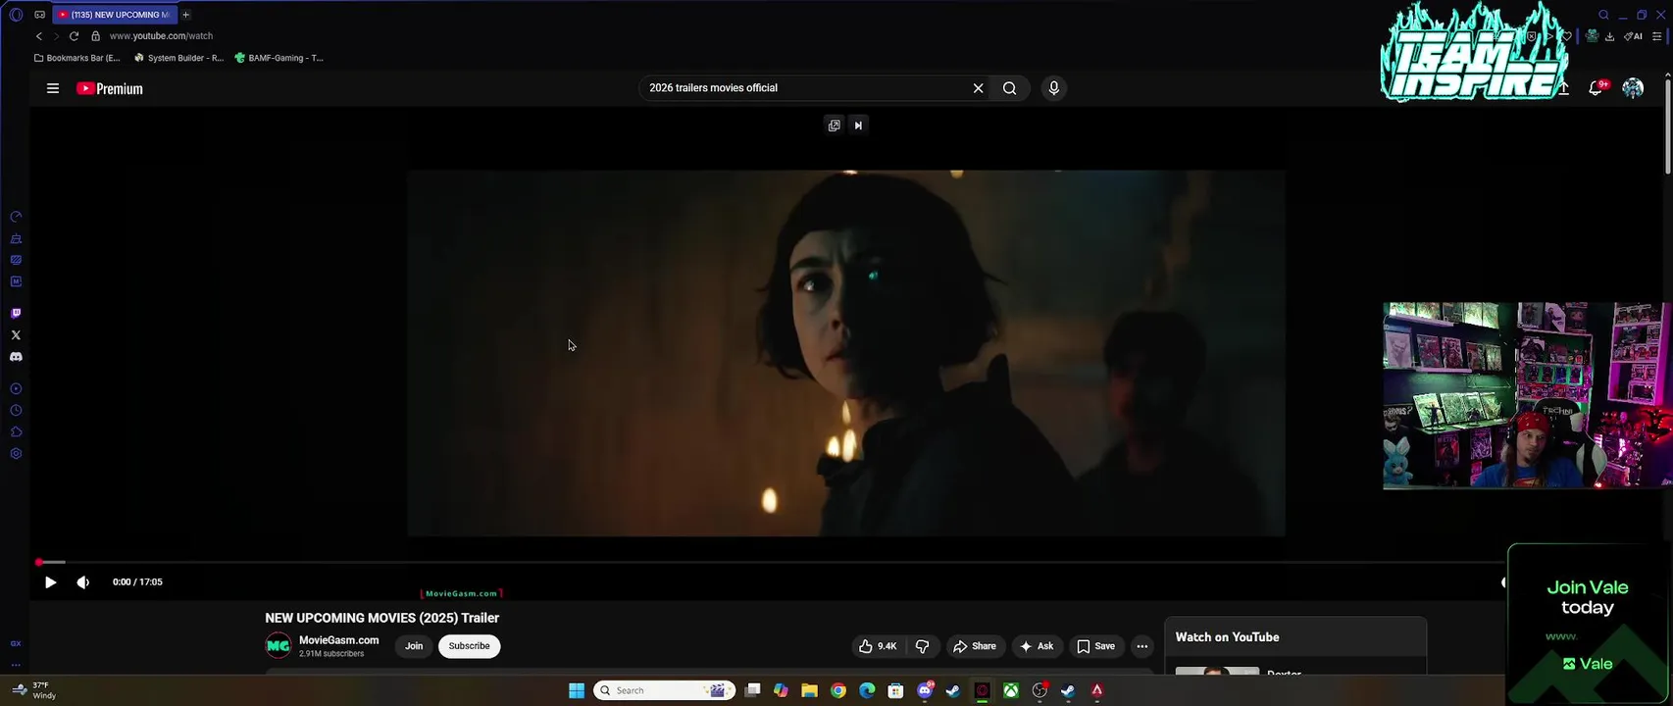Image resolution: width=1673 pixels, height=706 pixels.
Task: Open System Builder bookmark
Action: [x=178, y=58]
